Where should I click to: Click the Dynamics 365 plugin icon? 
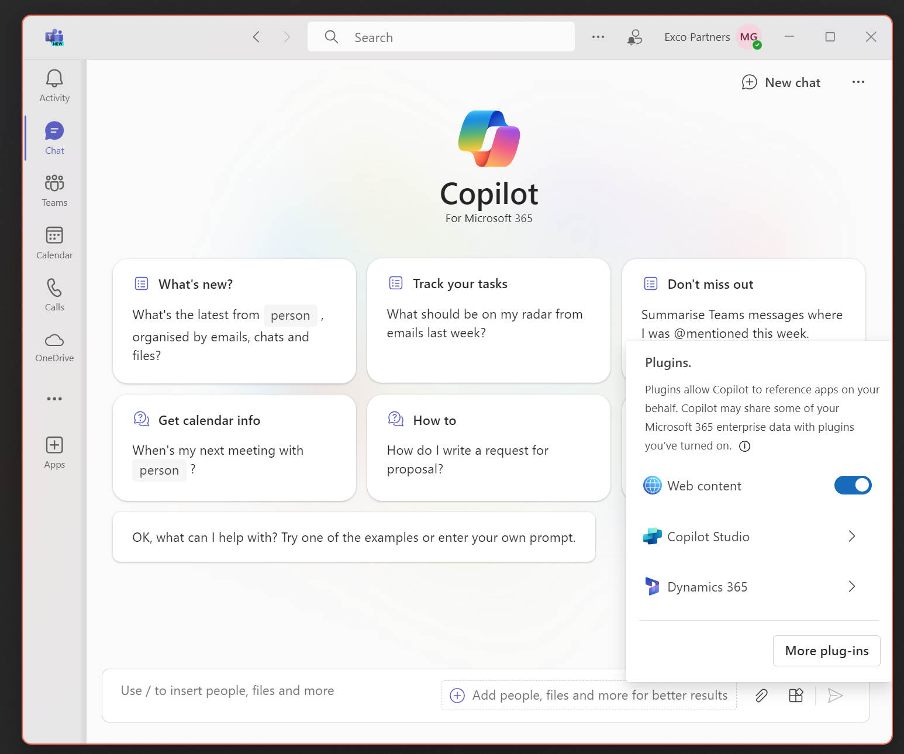tap(653, 586)
